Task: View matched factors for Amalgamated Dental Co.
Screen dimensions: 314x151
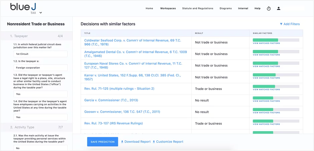Action: click(x=266, y=55)
